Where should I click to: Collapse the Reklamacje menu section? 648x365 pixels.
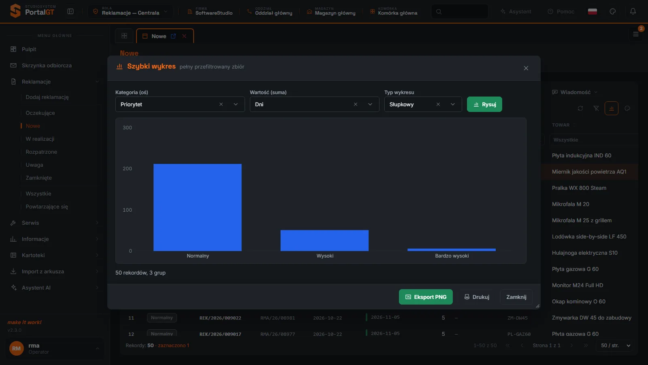(55, 82)
